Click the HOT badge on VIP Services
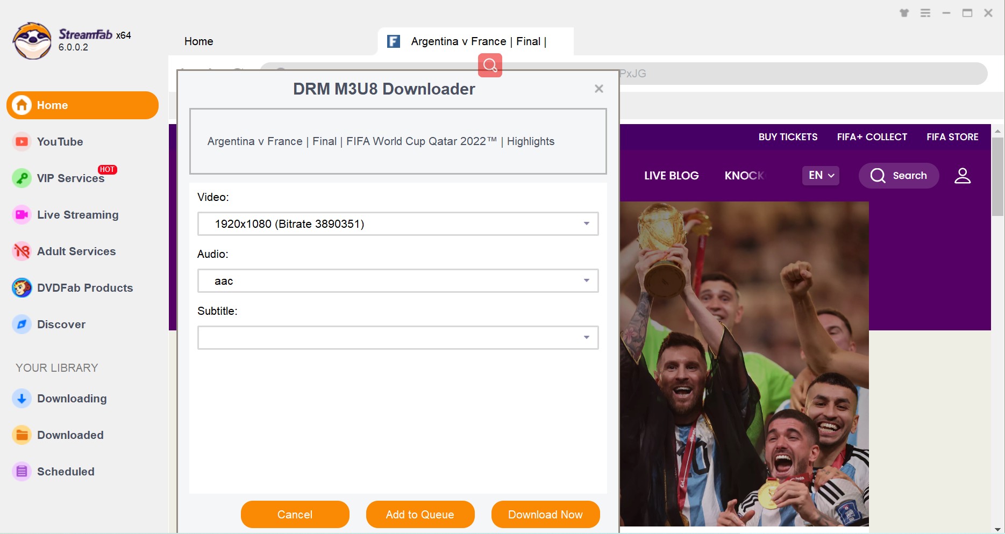This screenshot has width=1005, height=534. tap(107, 170)
